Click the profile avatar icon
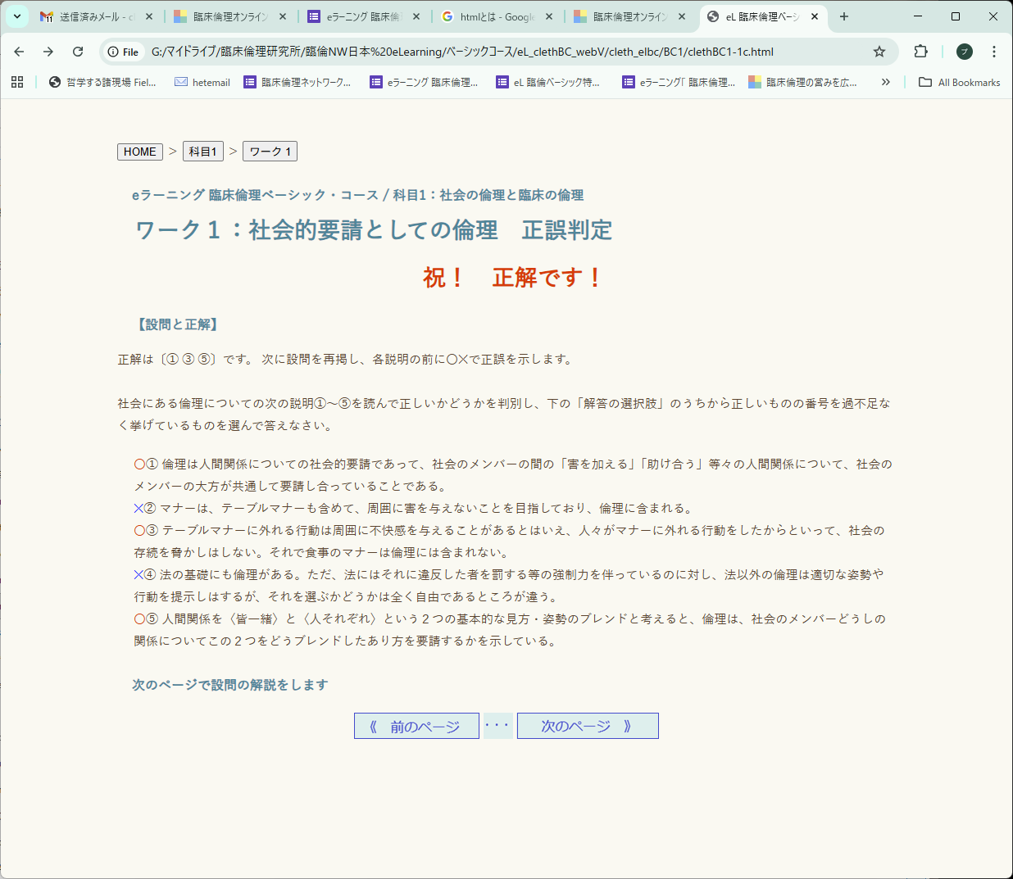The image size is (1013, 879). pyautogui.click(x=963, y=51)
